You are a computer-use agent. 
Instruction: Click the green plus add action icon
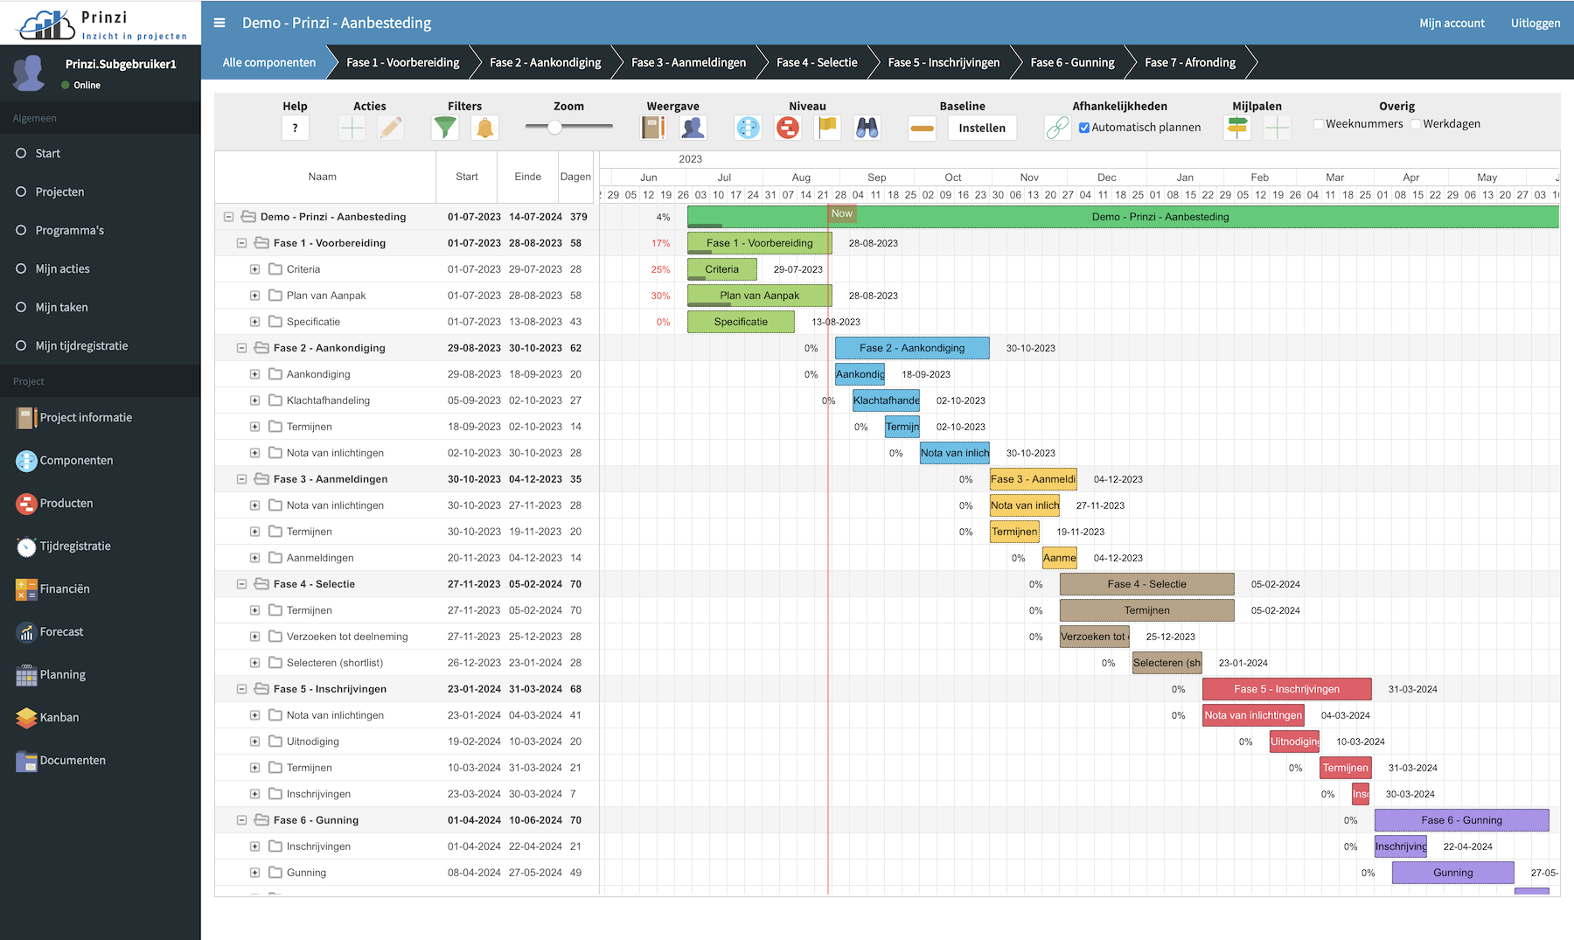coord(352,128)
